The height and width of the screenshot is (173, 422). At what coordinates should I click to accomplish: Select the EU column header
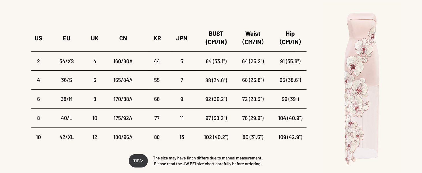click(x=67, y=38)
